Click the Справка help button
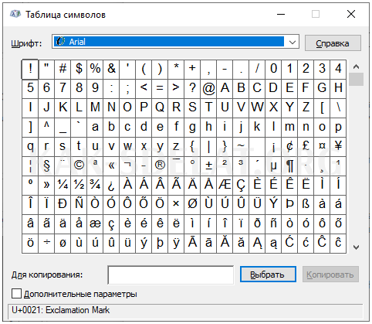The image size is (372, 324). [333, 43]
